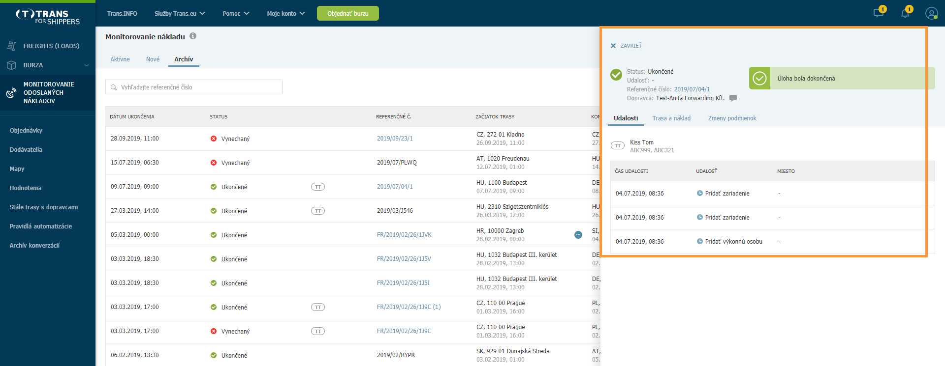The image size is (945, 366).
Task: Click search magnifier icon in reference field
Action: click(114, 87)
